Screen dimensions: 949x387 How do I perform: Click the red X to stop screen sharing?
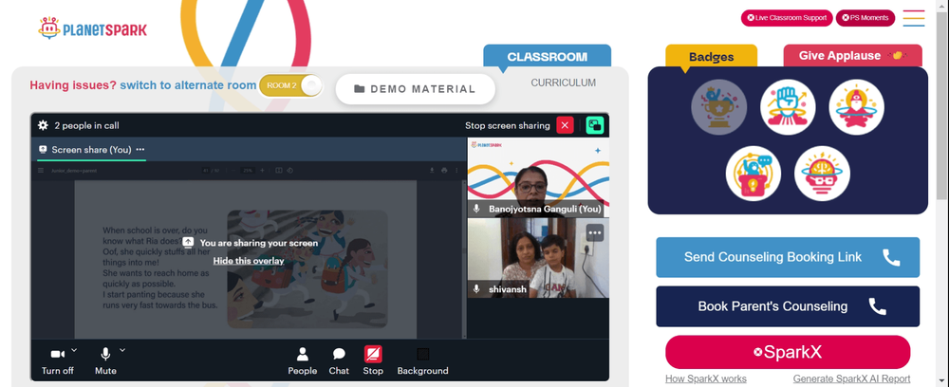[565, 125]
